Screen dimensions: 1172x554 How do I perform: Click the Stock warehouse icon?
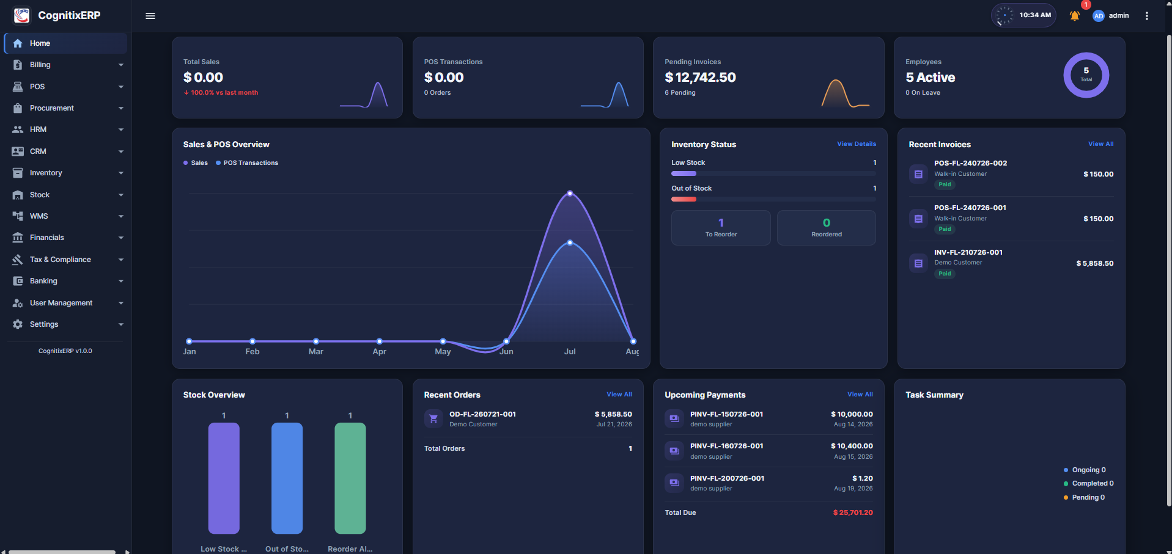click(18, 195)
